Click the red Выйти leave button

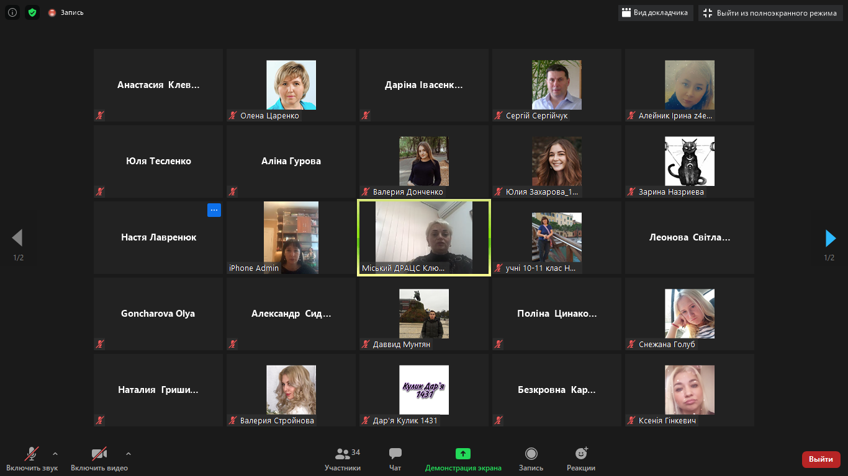point(821,459)
